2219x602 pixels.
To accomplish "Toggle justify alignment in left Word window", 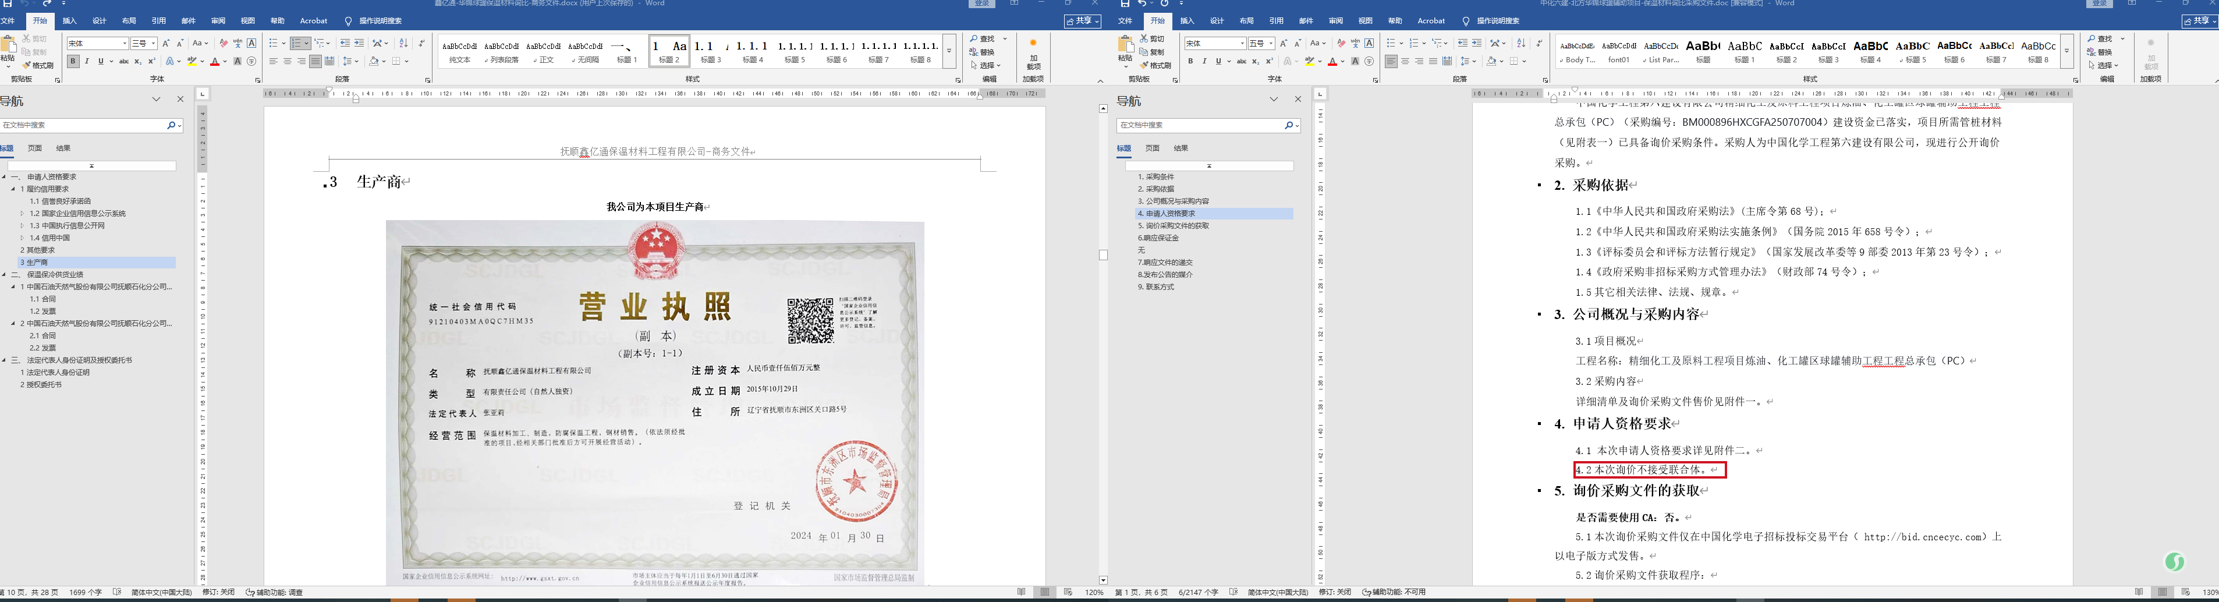I will (316, 61).
